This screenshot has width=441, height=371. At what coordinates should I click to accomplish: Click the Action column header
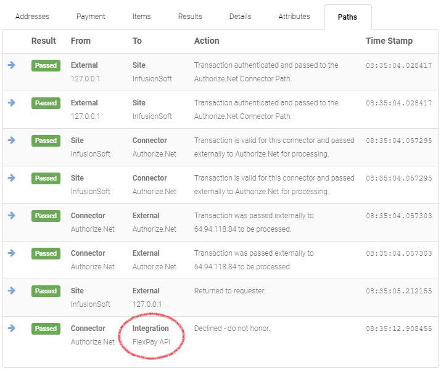tap(207, 41)
